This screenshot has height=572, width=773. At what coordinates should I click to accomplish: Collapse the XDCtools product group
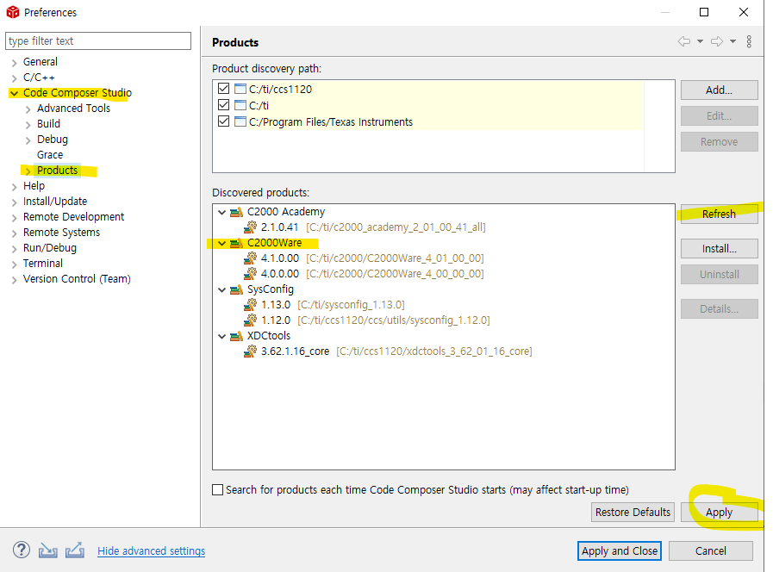pyautogui.click(x=221, y=337)
